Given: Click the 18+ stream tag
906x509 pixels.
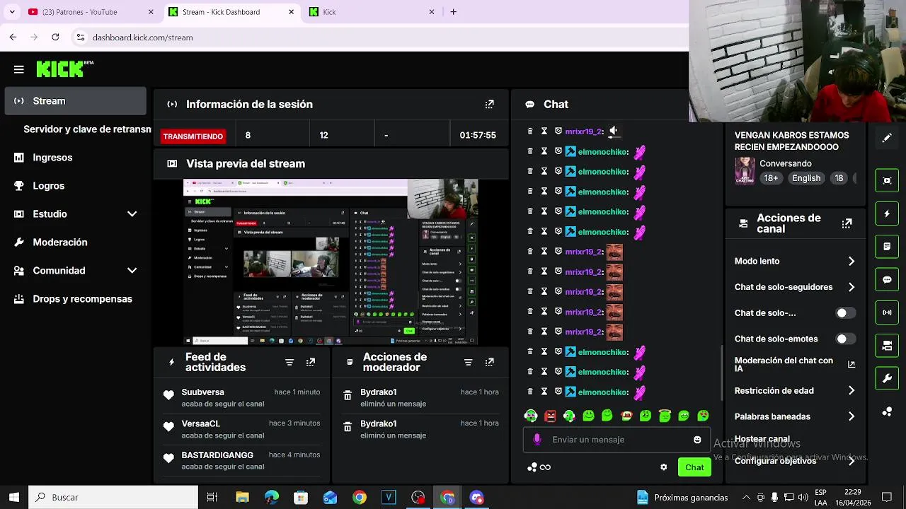Looking at the screenshot, I should (771, 178).
